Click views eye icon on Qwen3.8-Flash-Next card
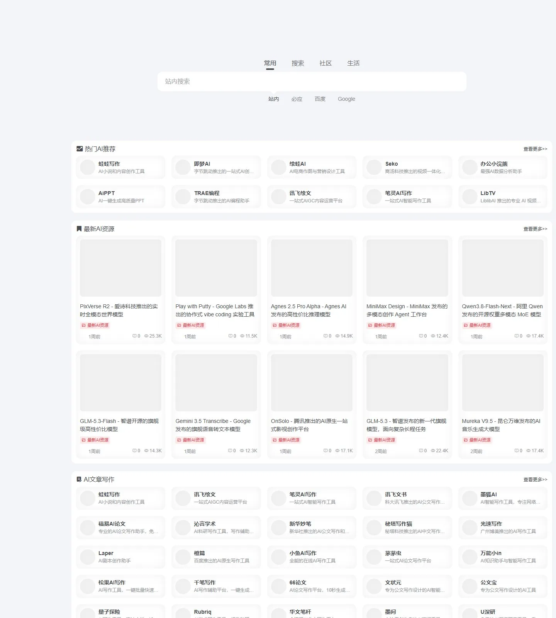 [x=529, y=336]
